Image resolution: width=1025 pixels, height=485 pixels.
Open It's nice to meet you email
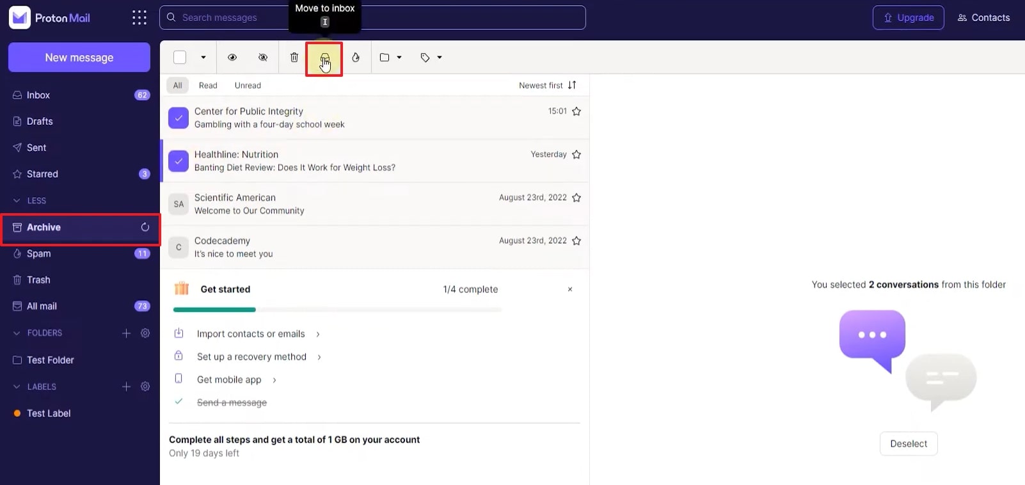[234, 254]
